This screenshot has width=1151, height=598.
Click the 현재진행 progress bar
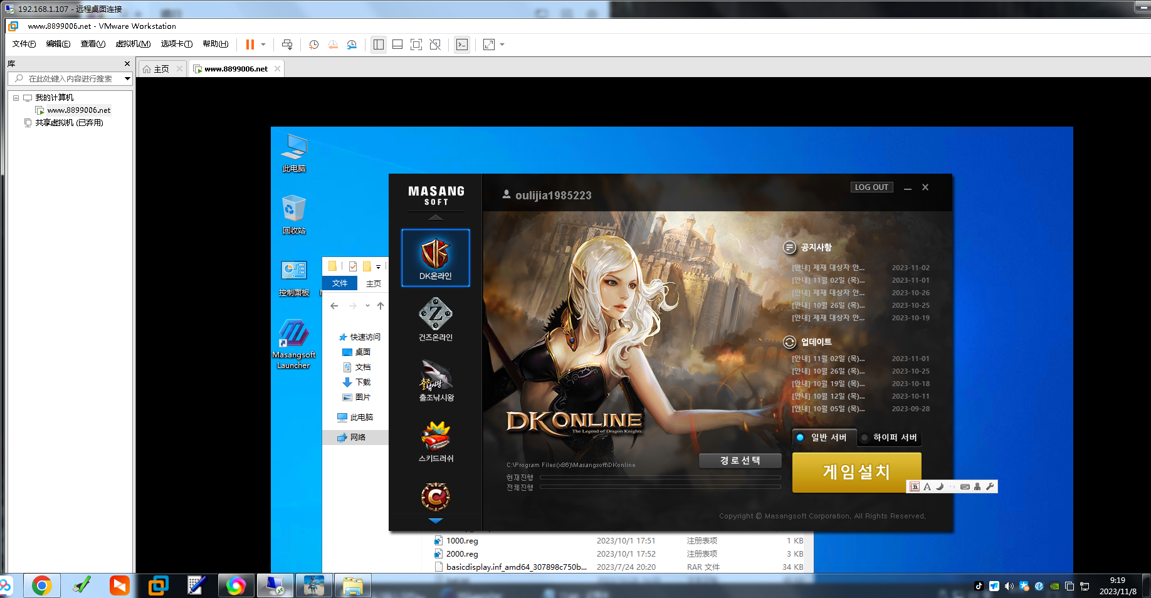pyautogui.click(x=660, y=478)
